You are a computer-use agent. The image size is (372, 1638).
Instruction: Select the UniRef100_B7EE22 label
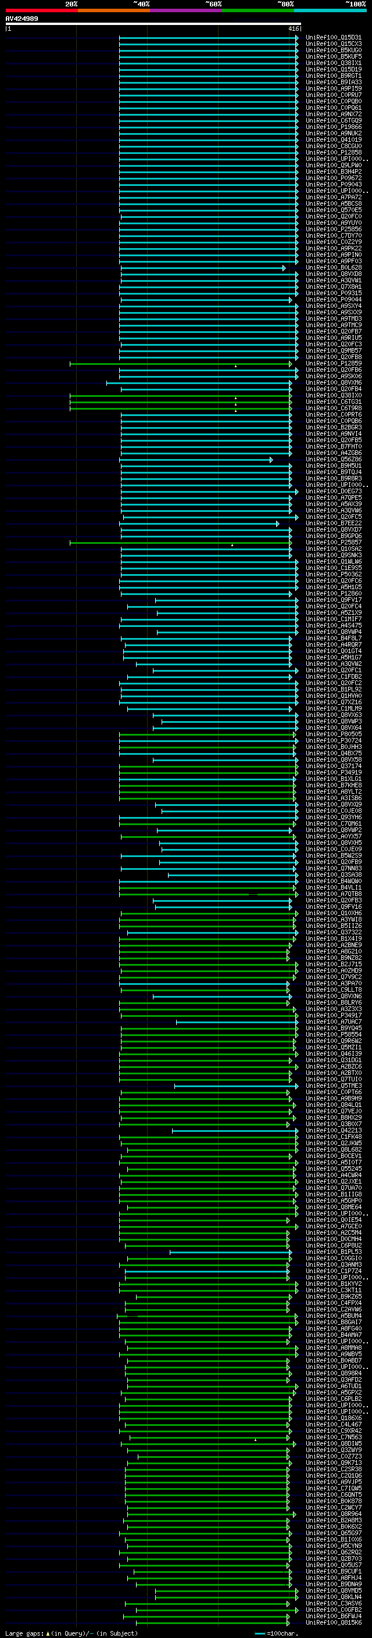pyautogui.click(x=334, y=524)
